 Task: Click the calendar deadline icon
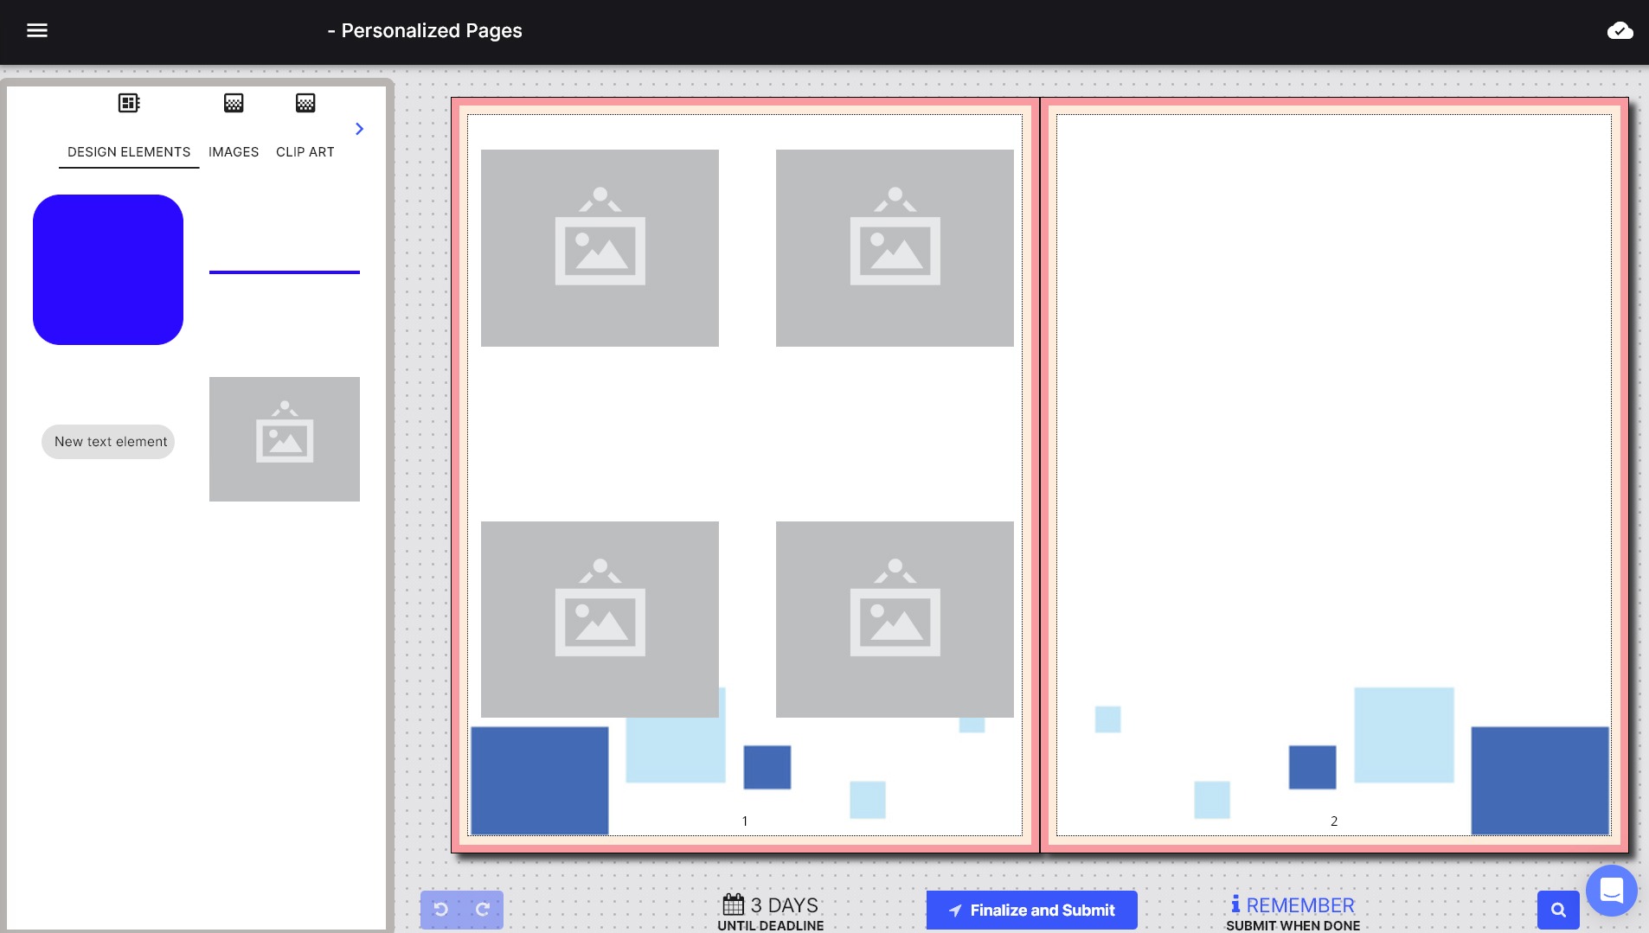[x=734, y=904]
